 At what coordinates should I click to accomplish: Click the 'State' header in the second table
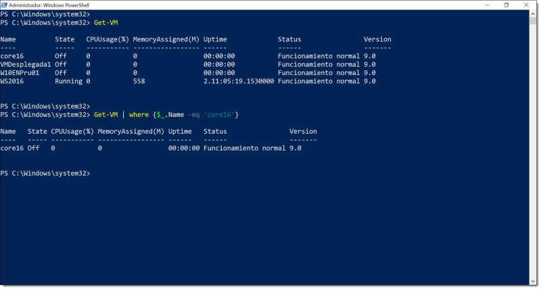(x=37, y=131)
